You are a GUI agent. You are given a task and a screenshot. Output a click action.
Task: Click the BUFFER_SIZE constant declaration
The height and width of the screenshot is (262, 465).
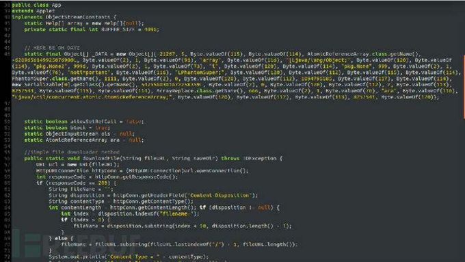tap(92, 29)
